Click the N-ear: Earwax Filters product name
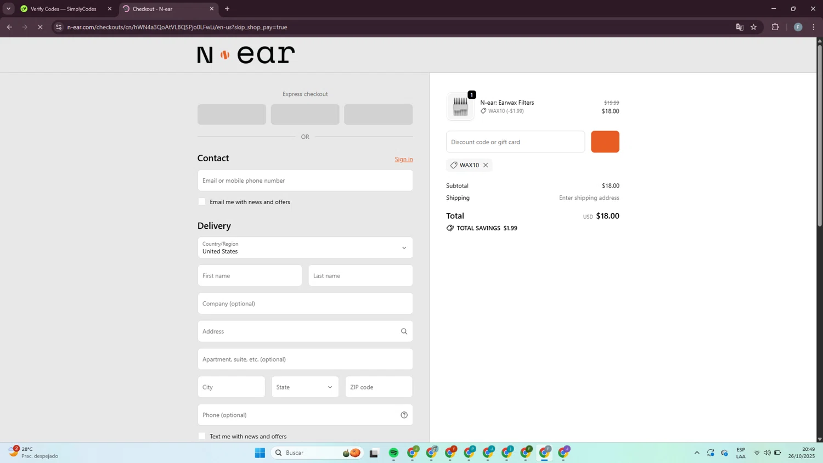The height and width of the screenshot is (463, 823). point(507,103)
